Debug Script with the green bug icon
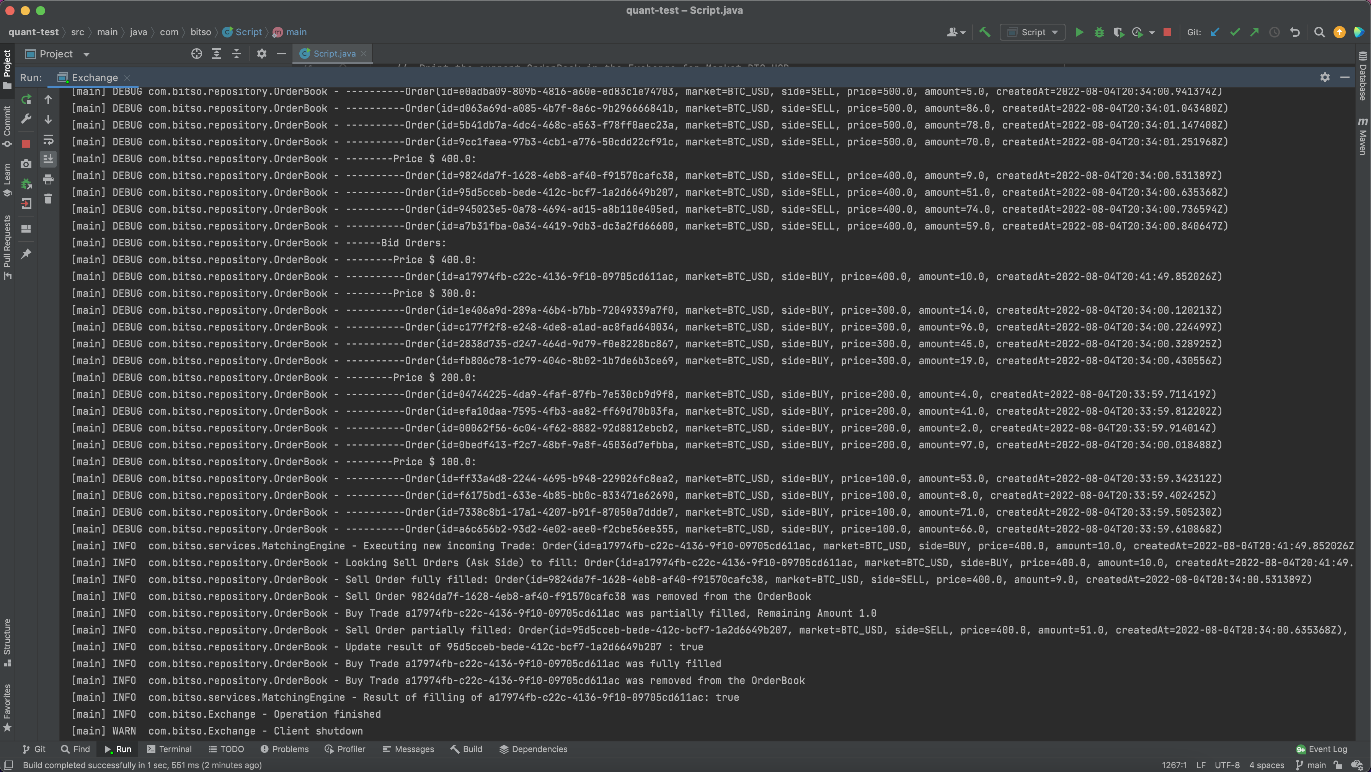Viewport: 1371px width, 772px height. click(1098, 33)
